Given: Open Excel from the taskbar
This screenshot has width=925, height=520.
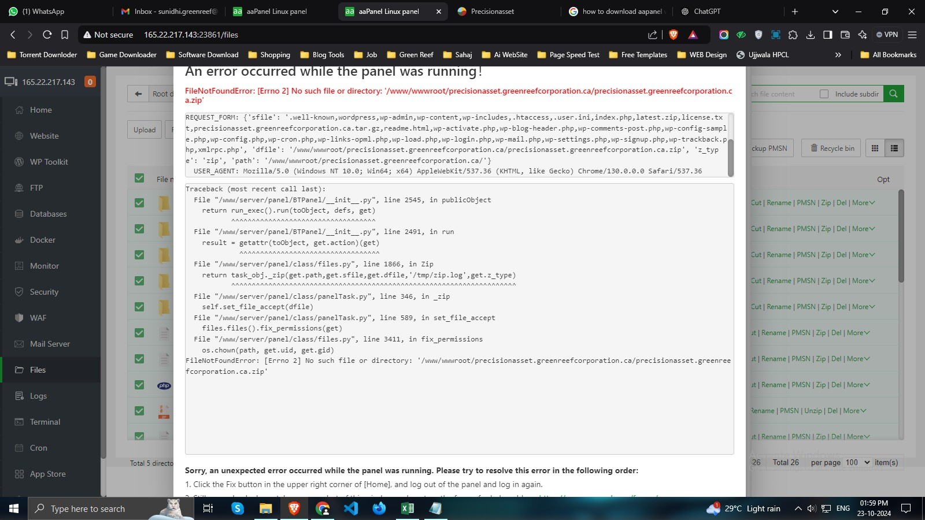Looking at the screenshot, I should point(408,508).
